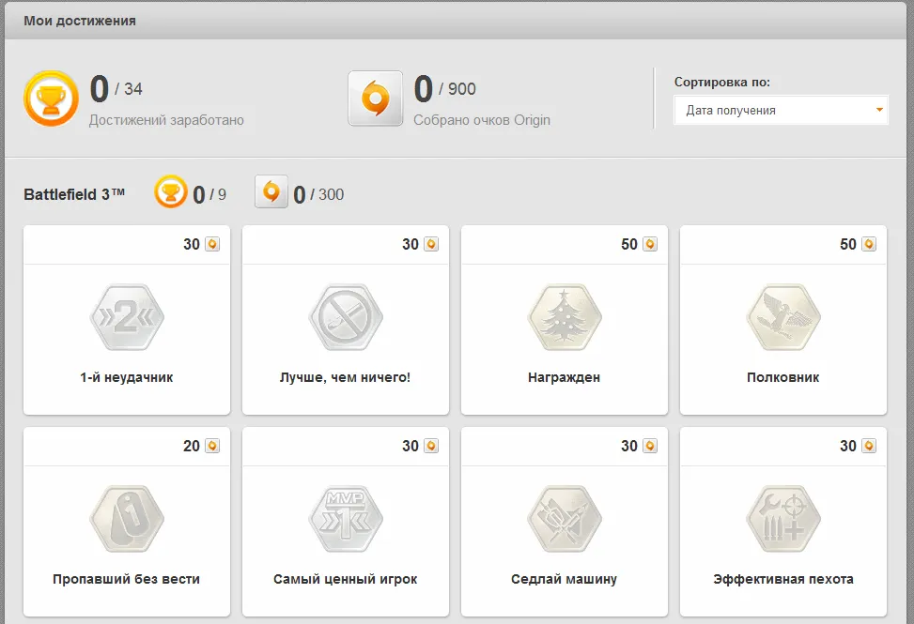Viewport: 914px width, 624px height.
Task: Click the Сортировка по: label
Action: point(722,82)
